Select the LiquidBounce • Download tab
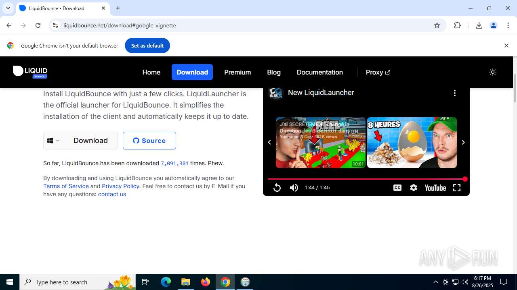 coord(63,8)
